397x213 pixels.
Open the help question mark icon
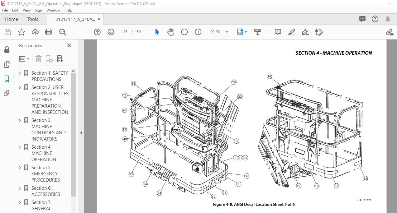375,19
